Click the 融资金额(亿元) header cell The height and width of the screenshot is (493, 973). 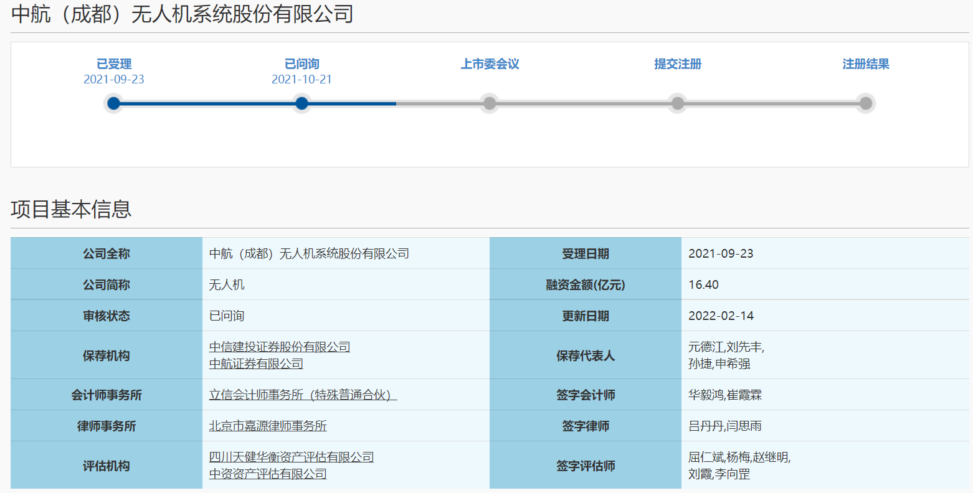[586, 284]
